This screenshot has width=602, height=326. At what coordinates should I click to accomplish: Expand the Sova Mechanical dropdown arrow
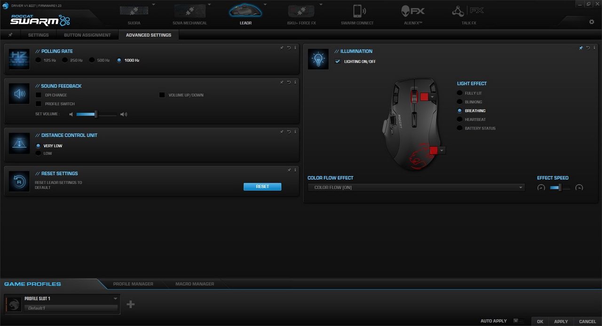[209, 5]
